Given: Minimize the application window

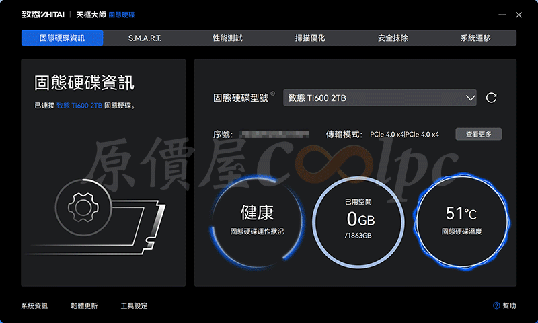Looking at the screenshot, I should tap(502, 14).
